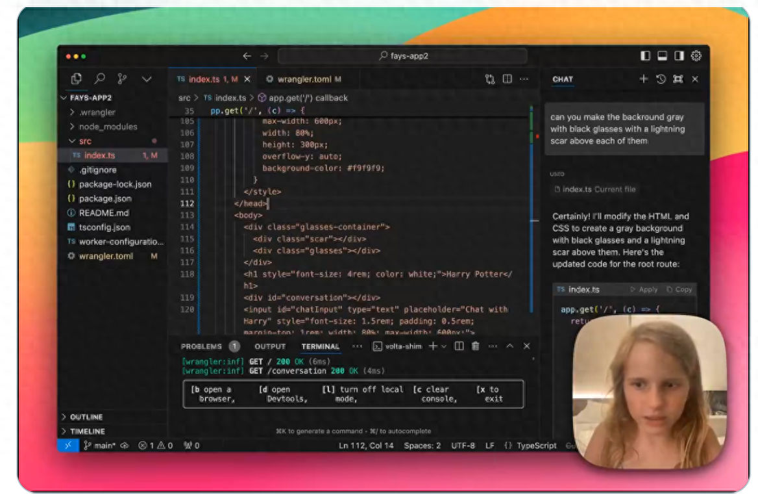
Task: Click Apply on the index.ts code block
Action: click(x=644, y=289)
